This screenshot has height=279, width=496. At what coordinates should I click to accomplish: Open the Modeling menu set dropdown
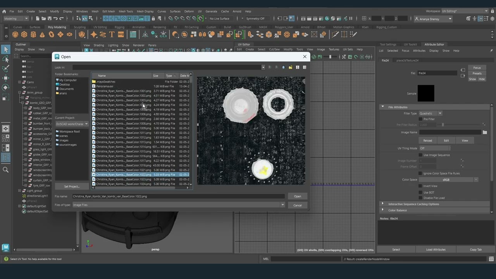click(x=16, y=19)
